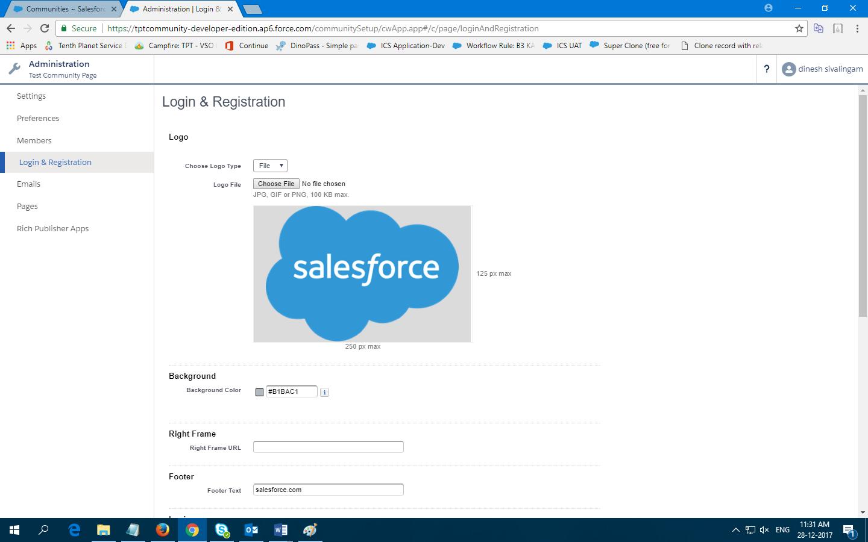Click the background color info icon

(324, 392)
